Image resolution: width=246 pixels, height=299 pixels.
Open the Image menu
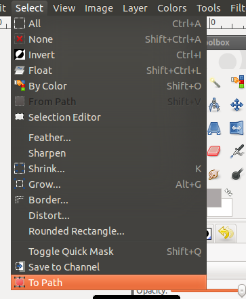(99, 8)
